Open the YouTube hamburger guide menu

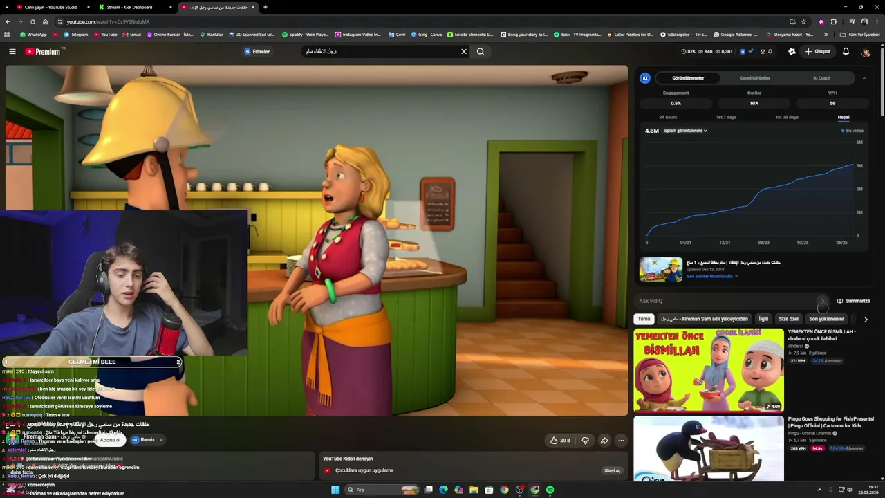coord(12,51)
